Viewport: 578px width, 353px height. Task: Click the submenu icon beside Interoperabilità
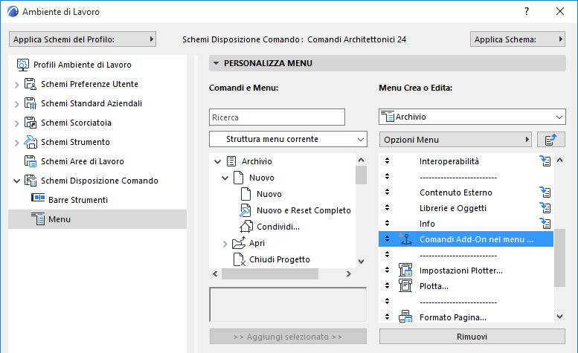coord(545,161)
